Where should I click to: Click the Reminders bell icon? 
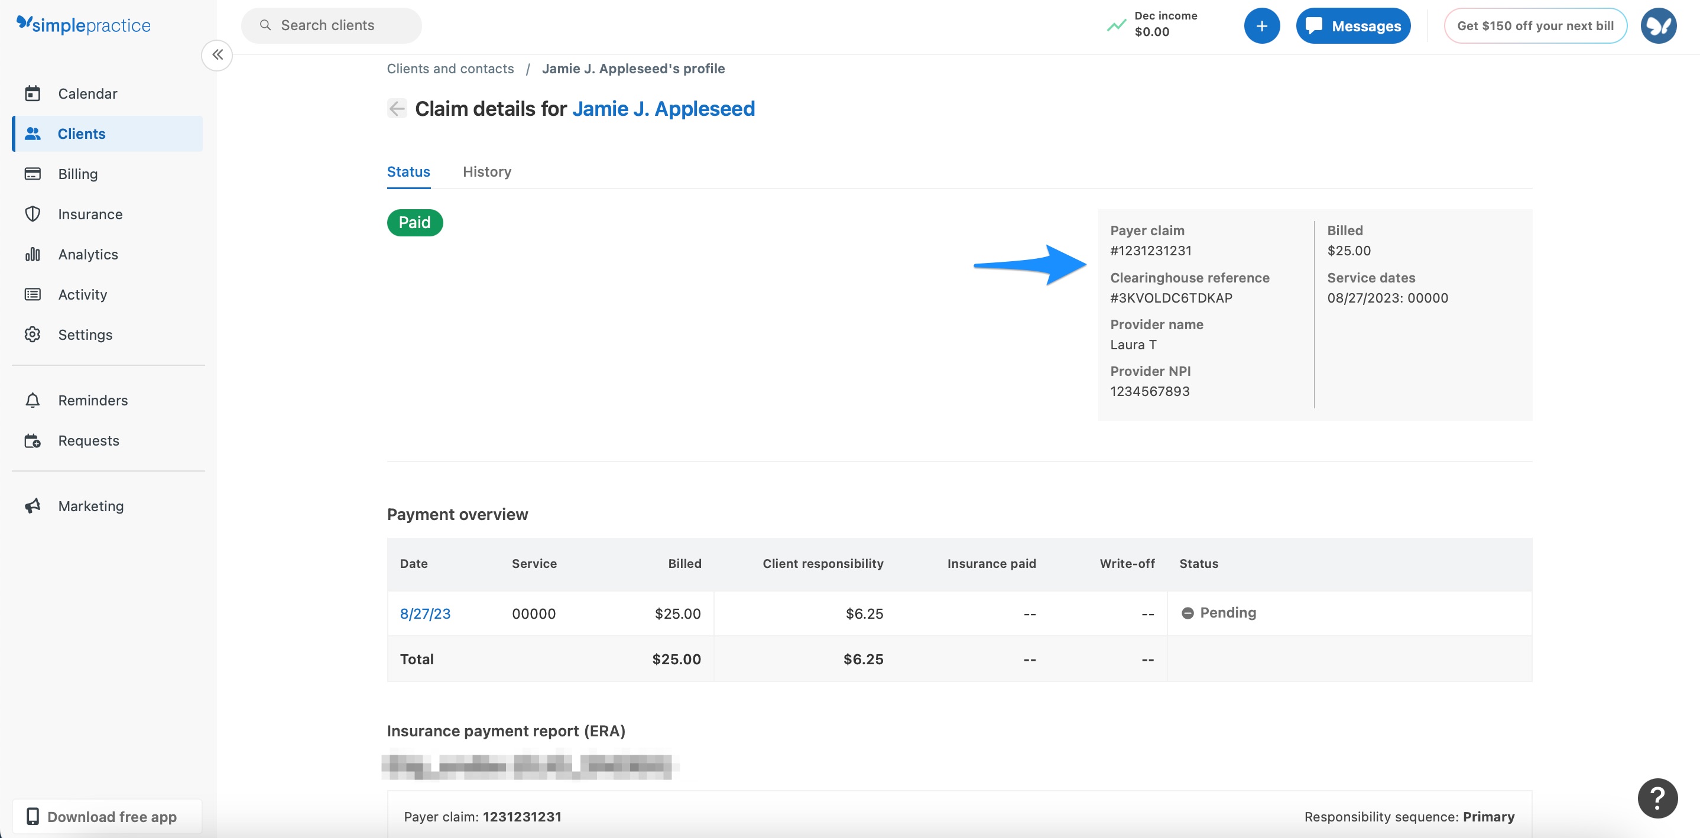click(x=33, y=401)
